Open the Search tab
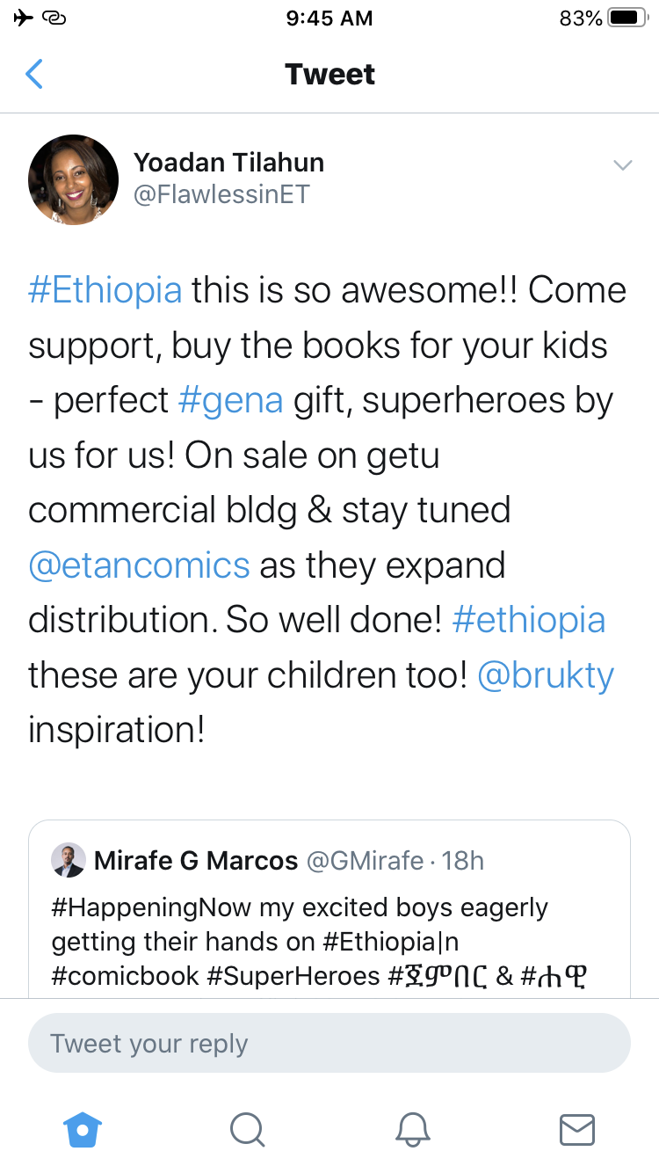The height and width of the screenshot is (1173, 659). [247, 1129]
